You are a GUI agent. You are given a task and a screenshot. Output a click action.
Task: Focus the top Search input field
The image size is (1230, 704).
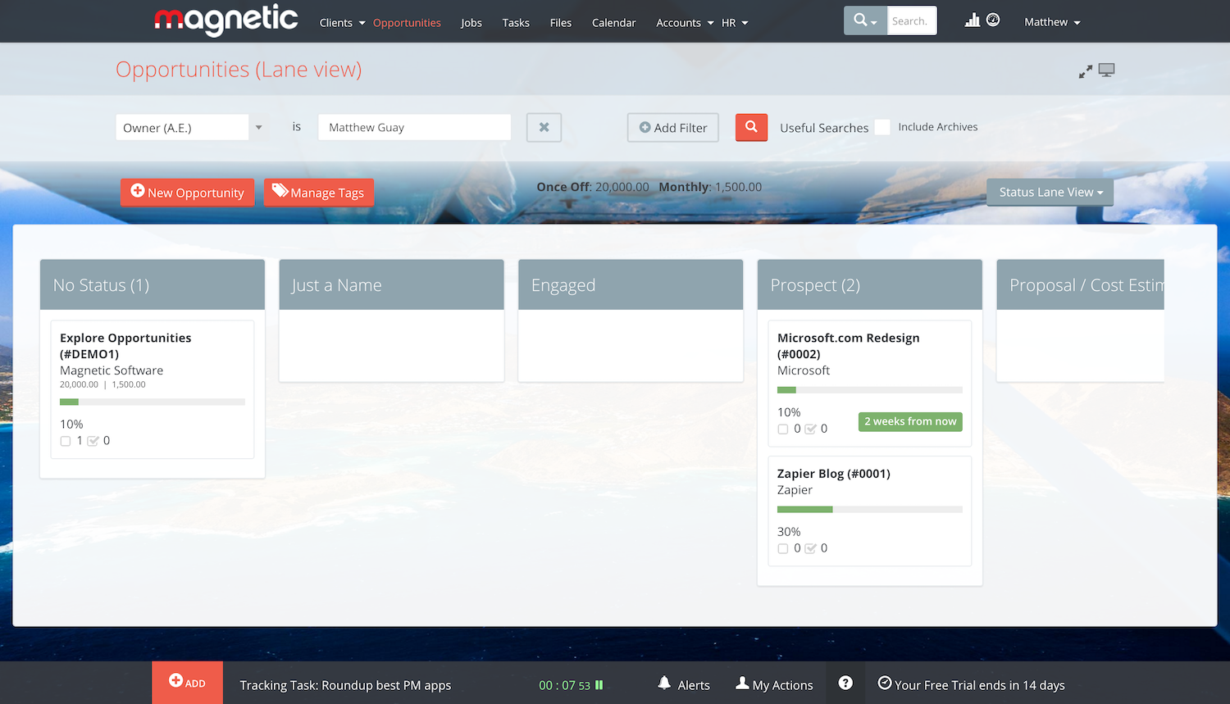click(912, 20)
